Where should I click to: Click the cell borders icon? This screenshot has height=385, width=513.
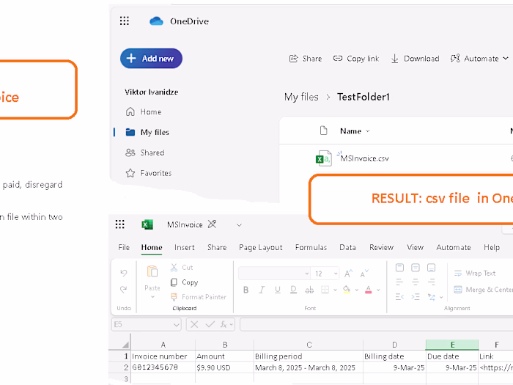325,290
